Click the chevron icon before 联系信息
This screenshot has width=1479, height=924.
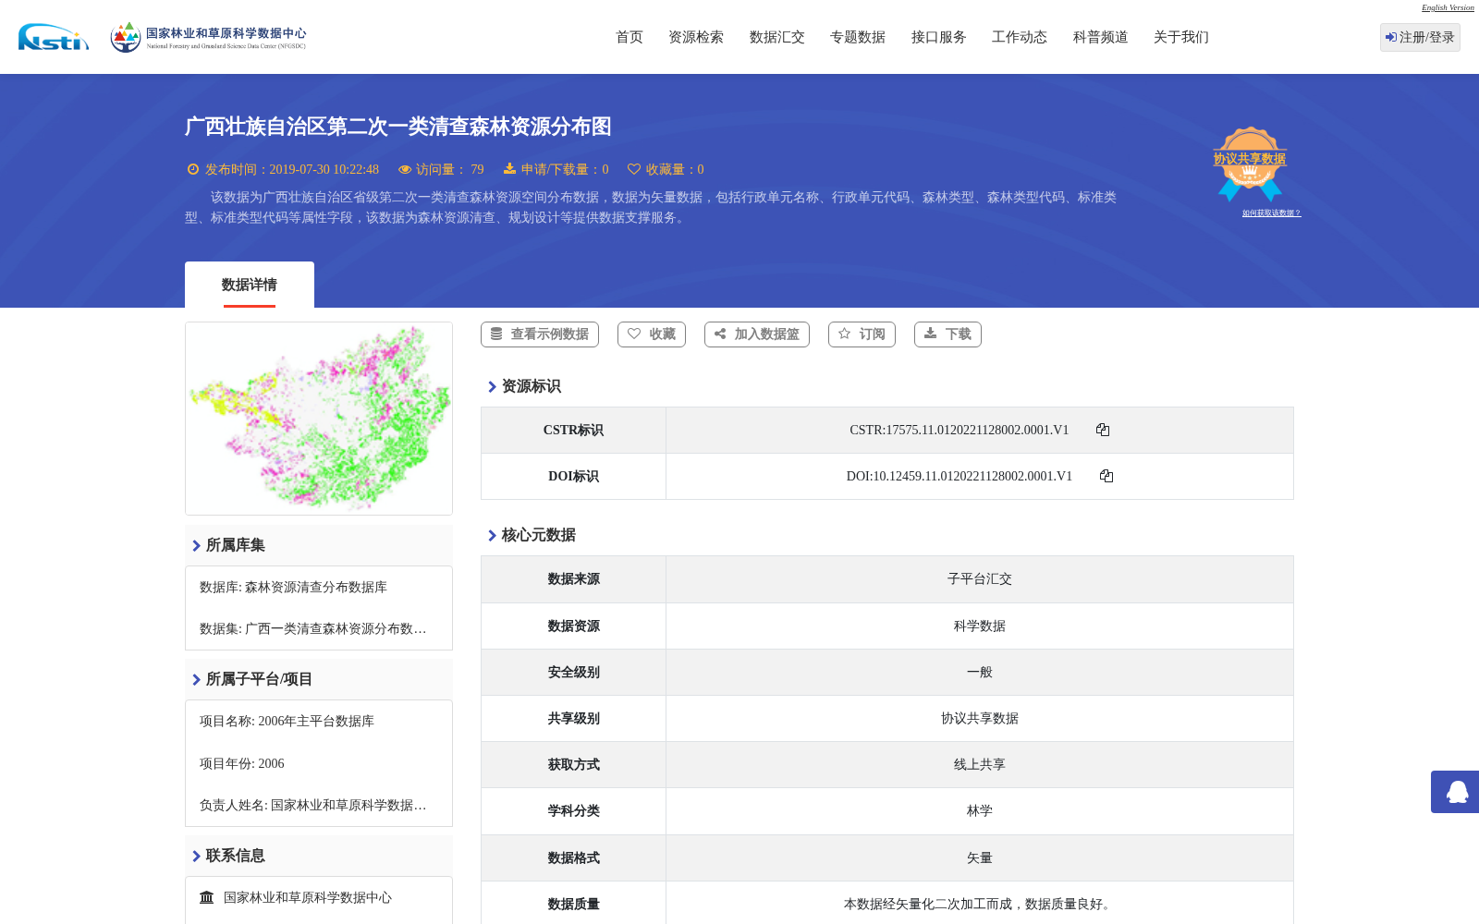point(196,856)
